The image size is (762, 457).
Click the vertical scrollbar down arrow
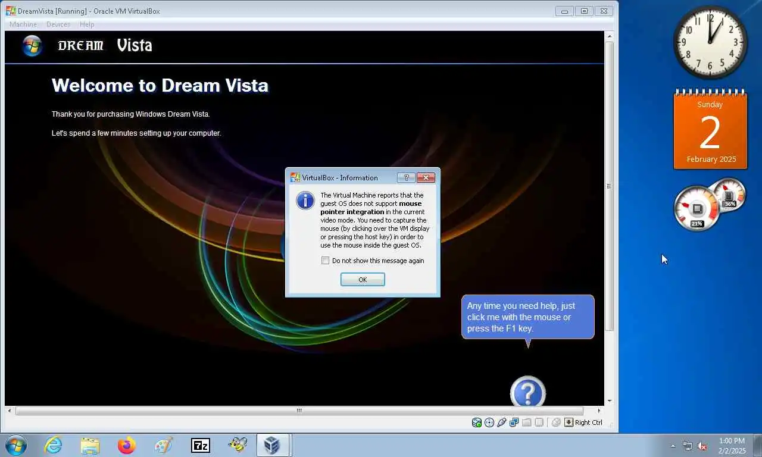click(609, 401)
